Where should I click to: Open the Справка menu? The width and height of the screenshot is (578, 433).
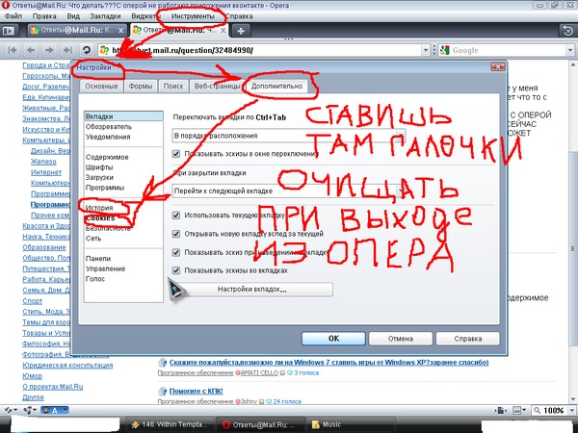[x=239, y=16]
